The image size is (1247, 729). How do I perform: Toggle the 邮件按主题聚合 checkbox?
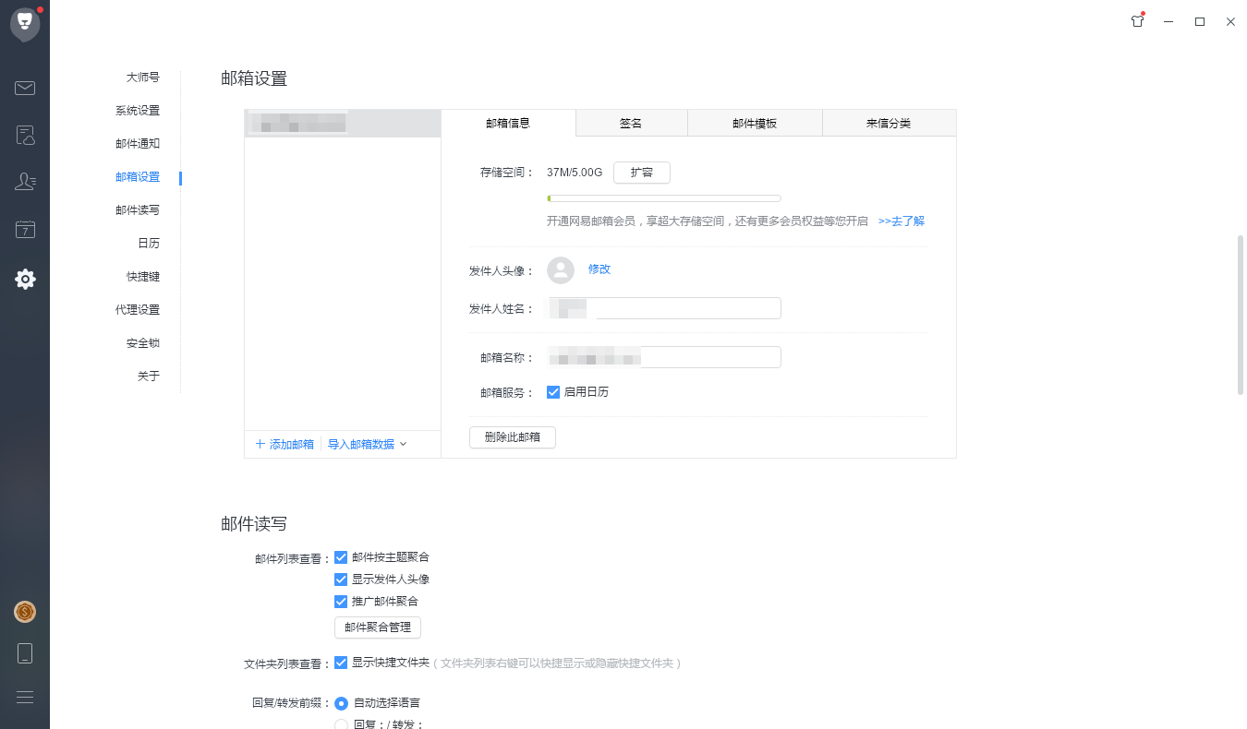[x=341, y=557]
